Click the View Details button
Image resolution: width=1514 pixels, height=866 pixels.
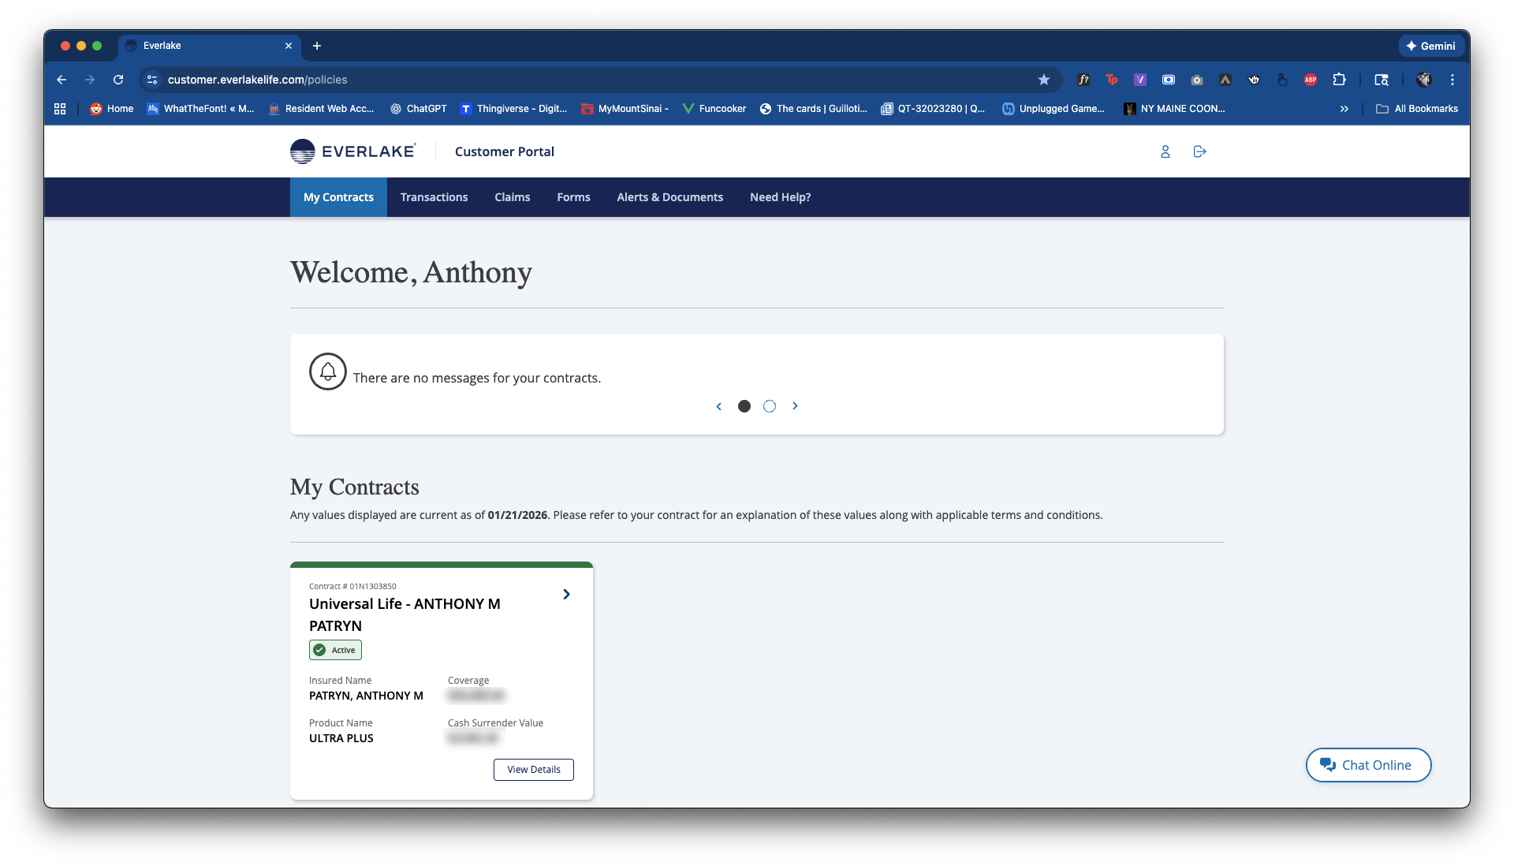(x=533, y=770)
